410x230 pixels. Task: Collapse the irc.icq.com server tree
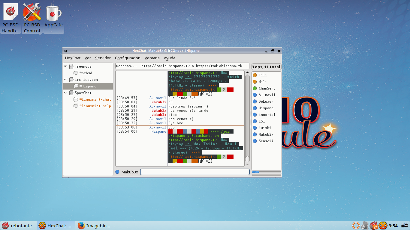pos(65,80)
